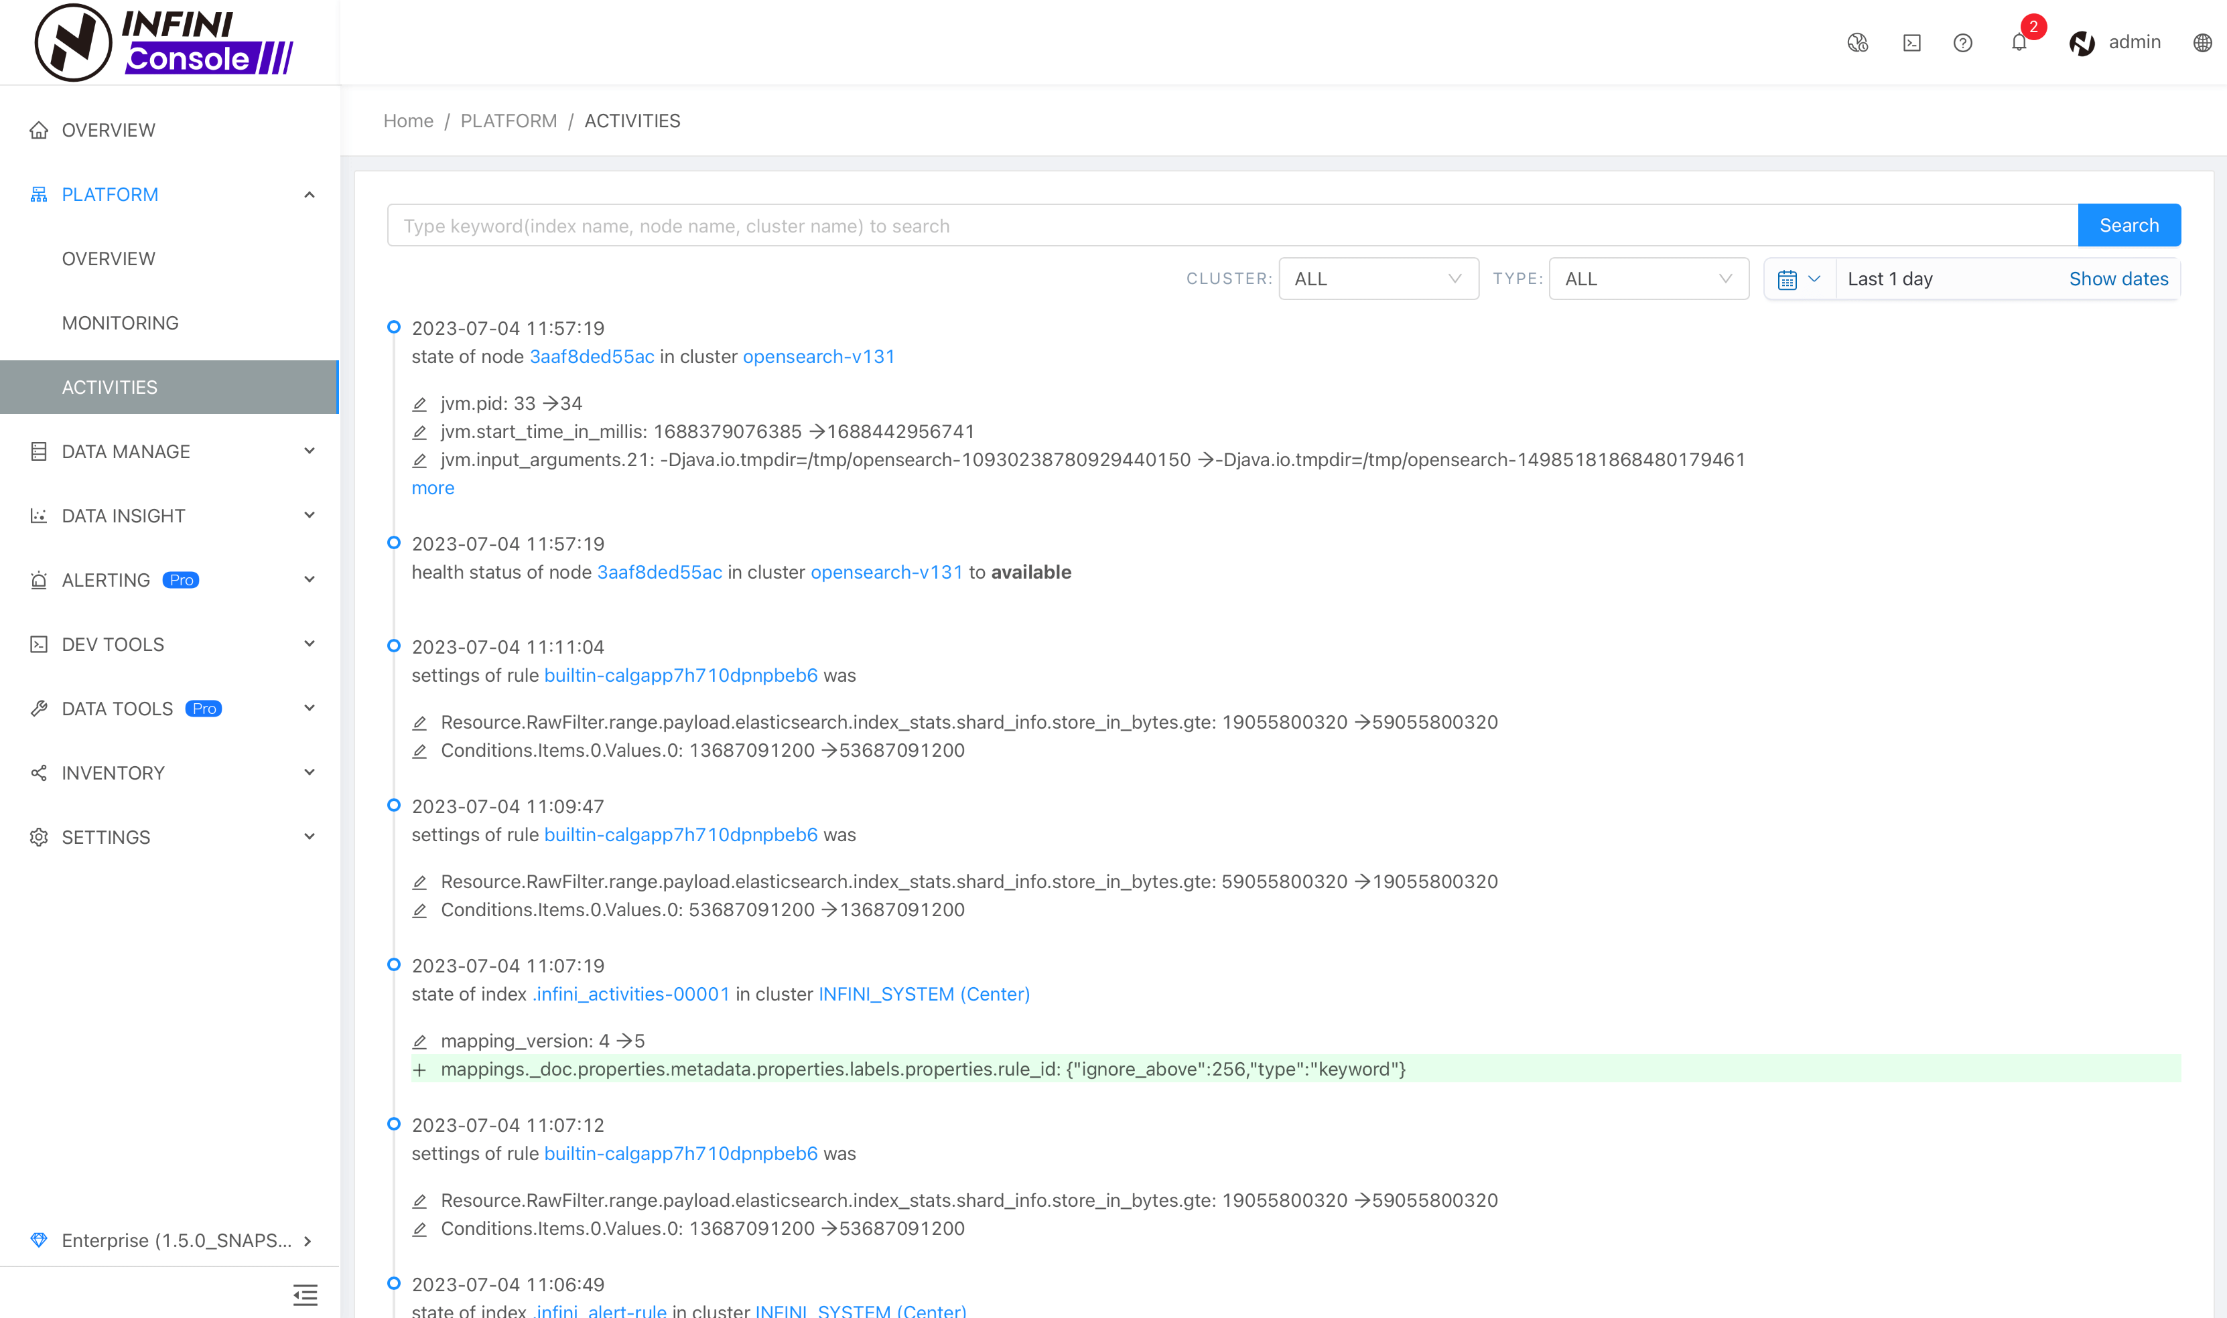Click the Alerting siren icon
The image size is (2227, 1318).
[38, 580]
